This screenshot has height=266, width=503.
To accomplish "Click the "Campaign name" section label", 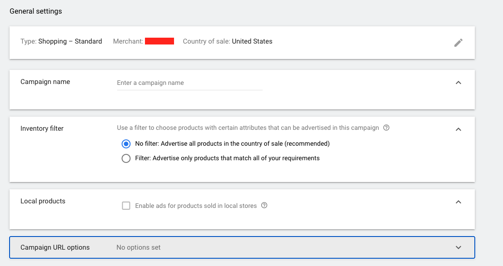I will coord(45,82).
